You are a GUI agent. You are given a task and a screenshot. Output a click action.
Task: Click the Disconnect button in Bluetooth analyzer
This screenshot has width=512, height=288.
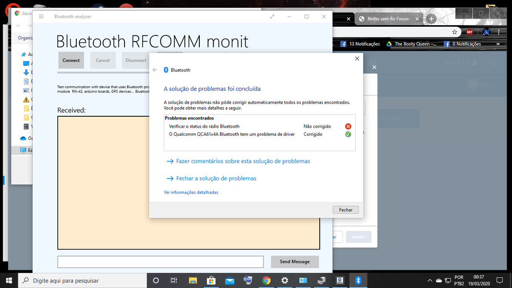[x=135, y=60]
